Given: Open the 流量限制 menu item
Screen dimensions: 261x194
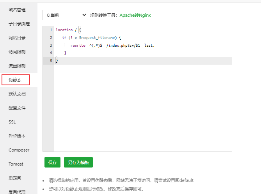Looking at the screenshot, I should point(17,66).
